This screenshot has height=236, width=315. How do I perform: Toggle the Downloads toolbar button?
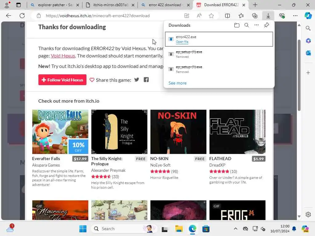pos(268,16)
